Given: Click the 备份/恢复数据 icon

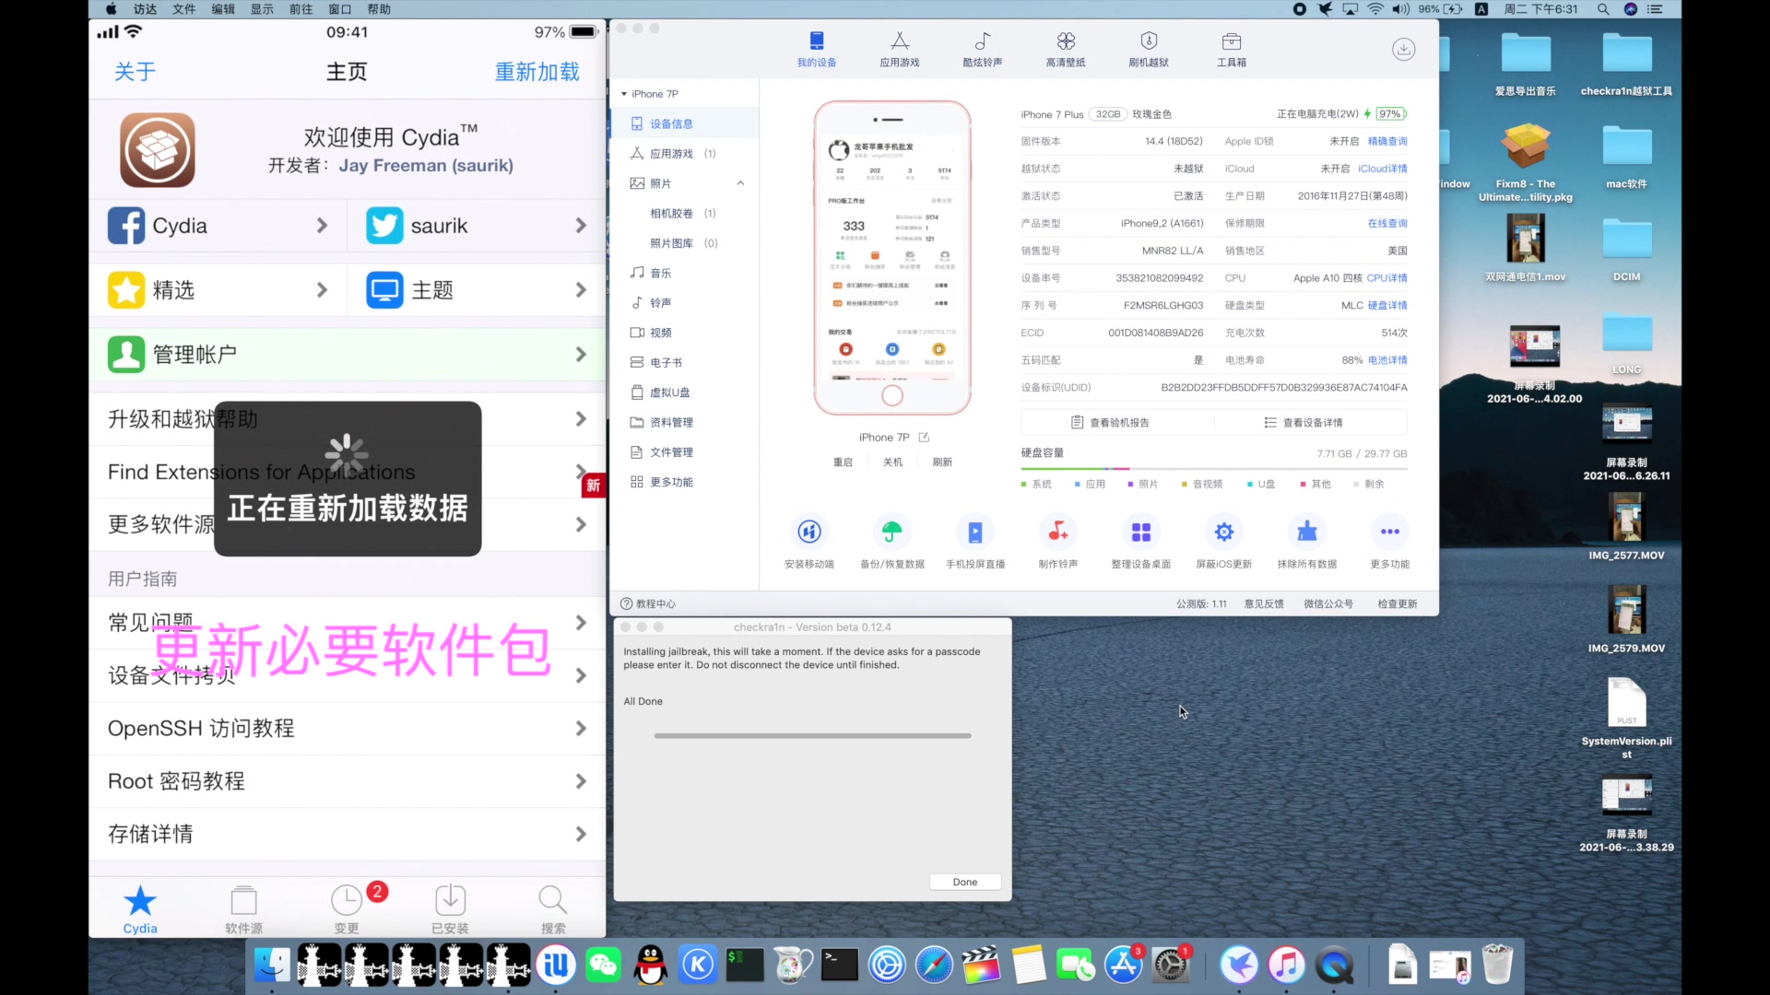Looking at the screenshot, I should [x=892, y=532].
